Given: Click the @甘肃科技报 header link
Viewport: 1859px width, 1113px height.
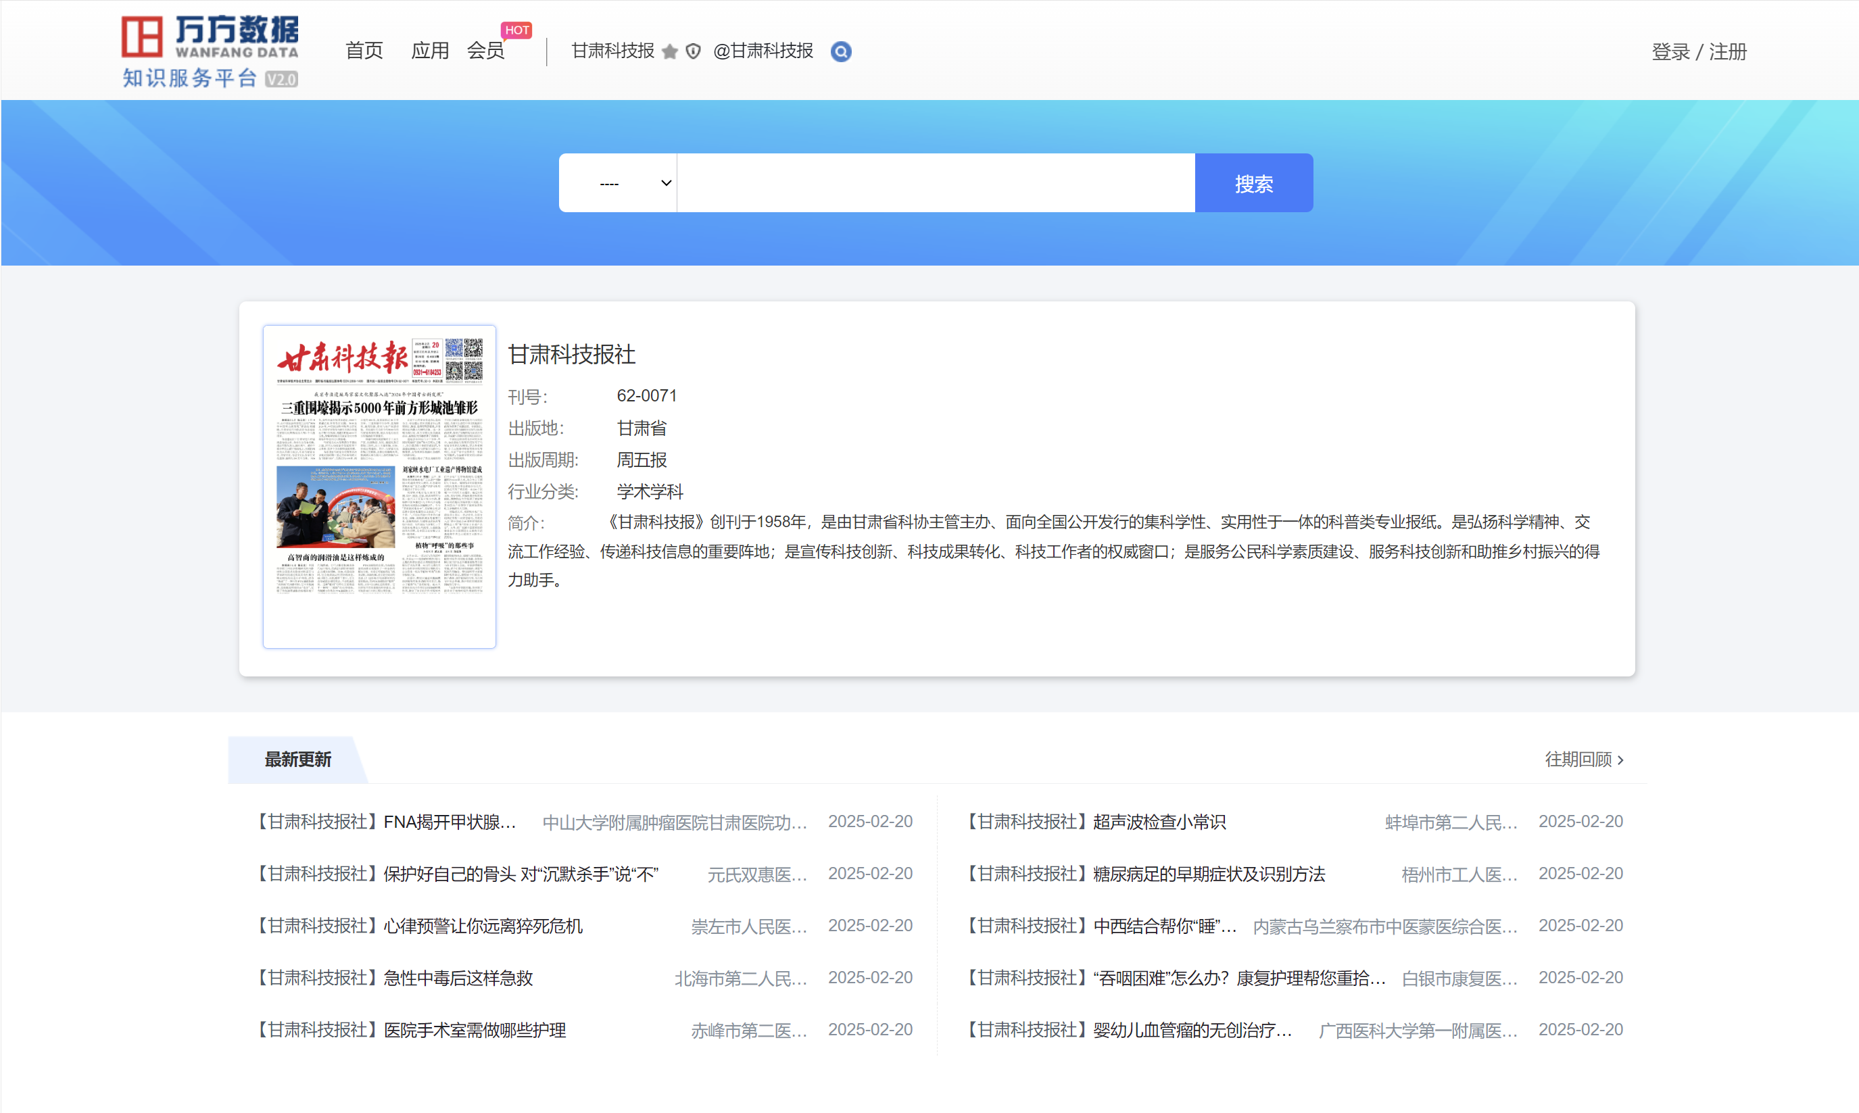Looking at the screenshot, I should pyautogui.click(x=763, y=50).
